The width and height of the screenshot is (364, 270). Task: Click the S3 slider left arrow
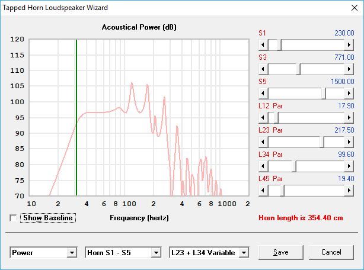click(263, 69)
